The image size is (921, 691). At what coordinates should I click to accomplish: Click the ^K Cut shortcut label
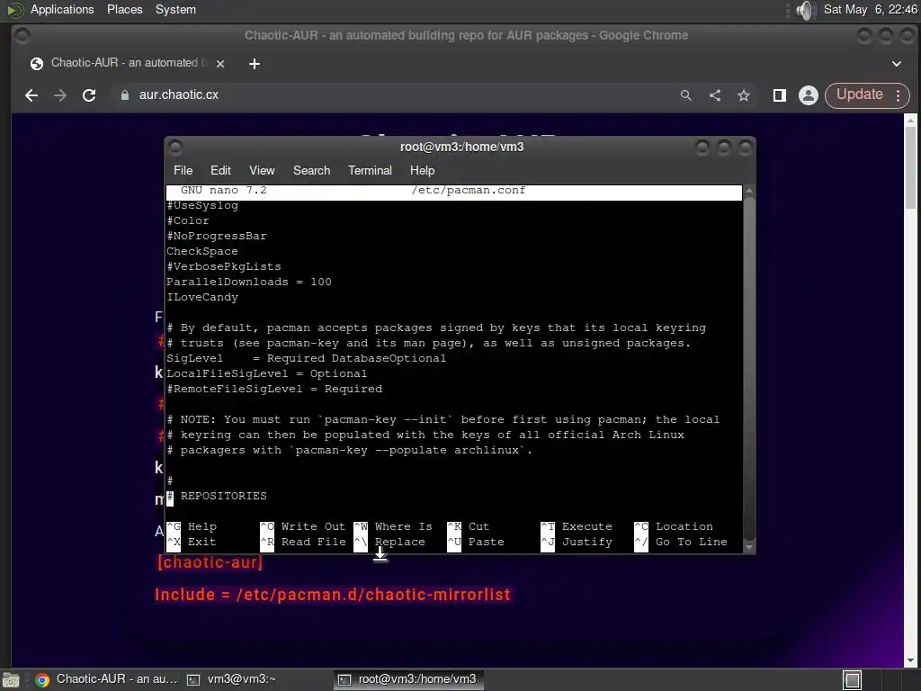click(x=468, y=526)
